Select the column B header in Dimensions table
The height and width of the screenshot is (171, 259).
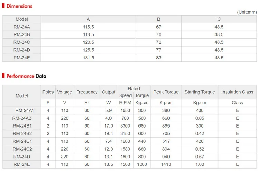pos(159,19)
